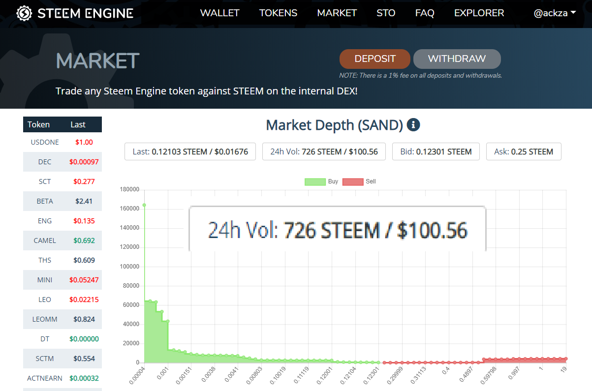592x391 pixels.
Task: Click the $2.41 price for BETA
Action: pyautogui.click(x=84, y=201)
